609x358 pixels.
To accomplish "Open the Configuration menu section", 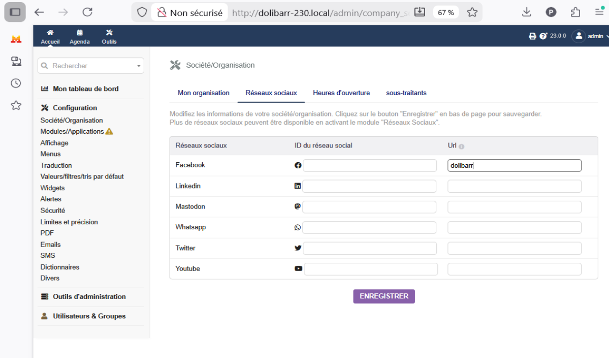I will coord(75,108).
